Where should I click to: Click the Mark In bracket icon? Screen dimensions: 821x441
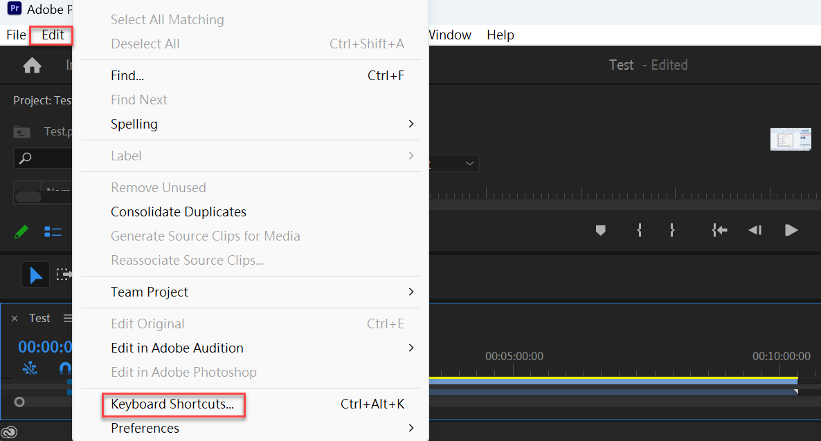pos(640,230)
